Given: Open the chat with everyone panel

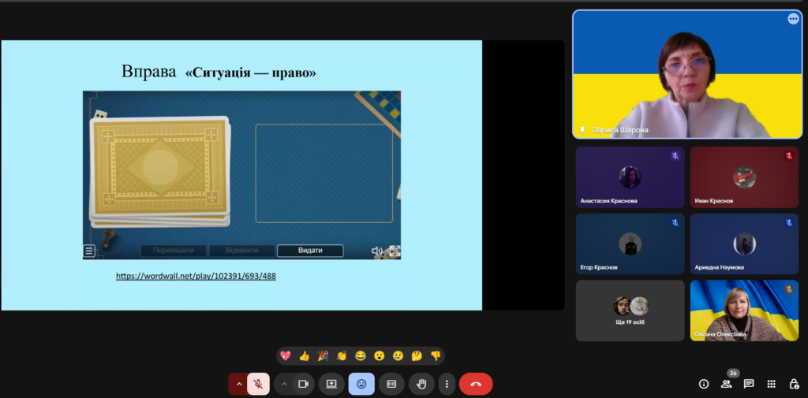Looking at the screenshot, I should pos(749,384).
